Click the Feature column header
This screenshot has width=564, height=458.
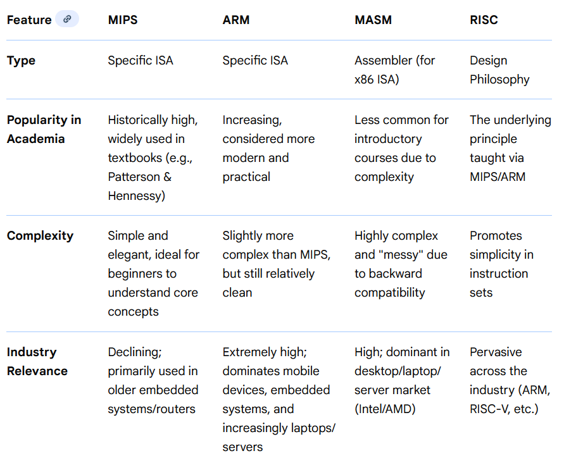(x=29, y=20)
